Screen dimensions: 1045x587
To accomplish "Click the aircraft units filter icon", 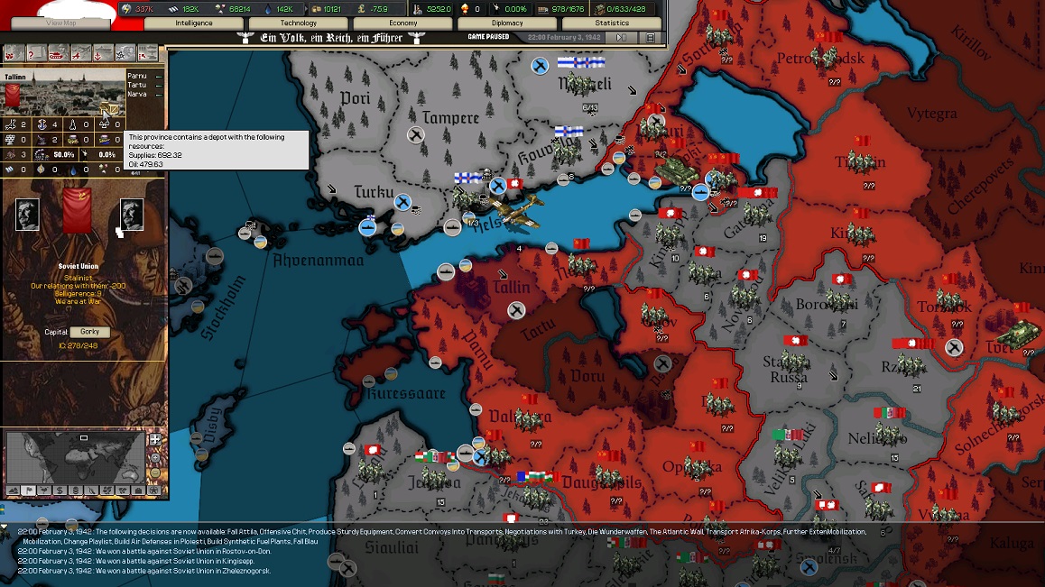I will coord(81,53).
